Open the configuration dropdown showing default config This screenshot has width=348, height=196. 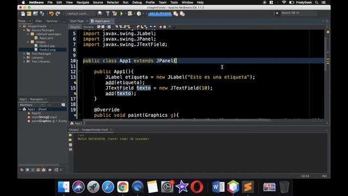[x=80, y=14]
